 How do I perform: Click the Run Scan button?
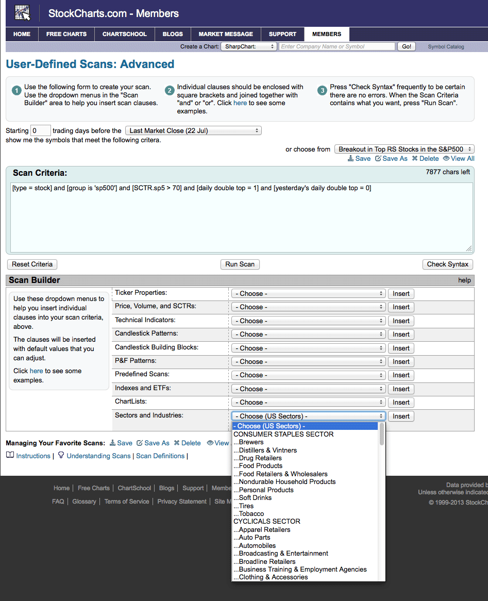(x=240, y=264)
